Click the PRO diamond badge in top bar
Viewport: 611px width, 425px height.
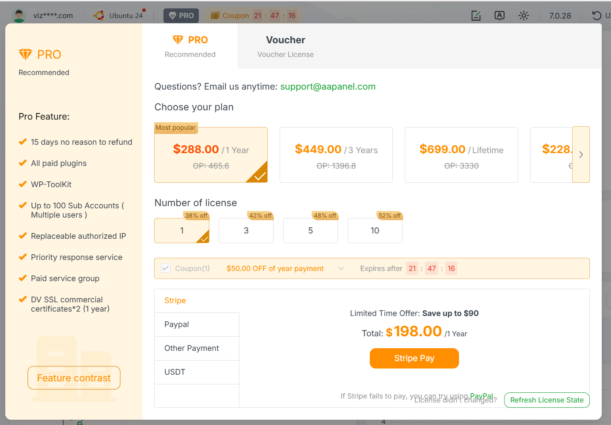[181, 15]
